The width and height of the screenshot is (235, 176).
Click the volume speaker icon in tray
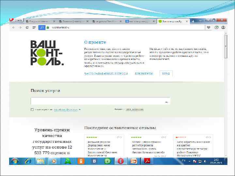click(x=205, y=161)
